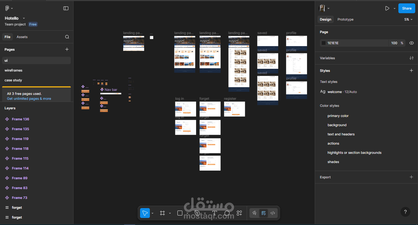
Task: Switch to Draw mode icon
Action: pyautogui.click(x=254, y=213)
